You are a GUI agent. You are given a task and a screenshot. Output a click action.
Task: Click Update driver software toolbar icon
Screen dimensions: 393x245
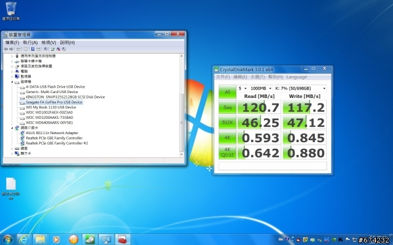point(53,49)
